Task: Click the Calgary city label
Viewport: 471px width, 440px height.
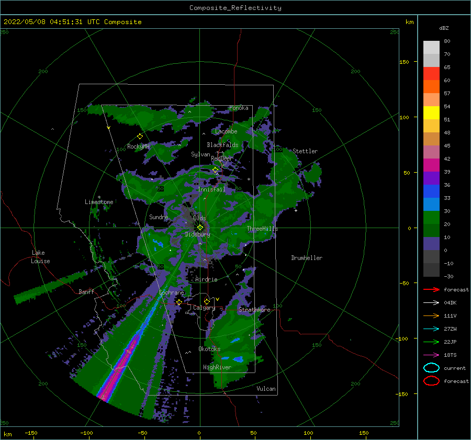Action: [204, 308]
